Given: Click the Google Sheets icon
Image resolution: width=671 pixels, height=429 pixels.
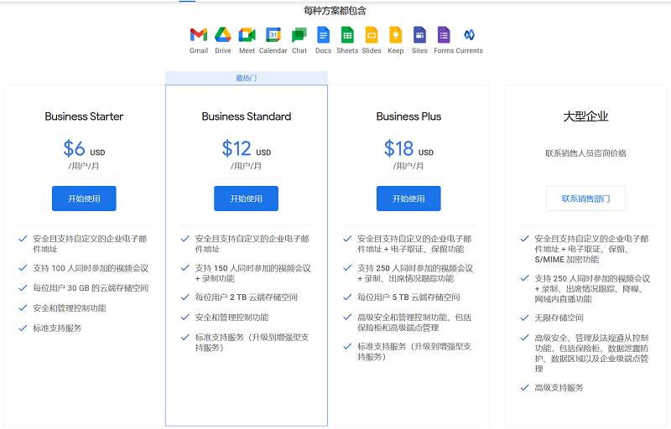Looking at the screenshot, I should click(347, 34).
